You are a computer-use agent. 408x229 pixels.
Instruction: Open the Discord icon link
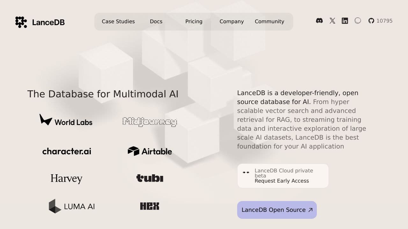click(x=319, y=21)
